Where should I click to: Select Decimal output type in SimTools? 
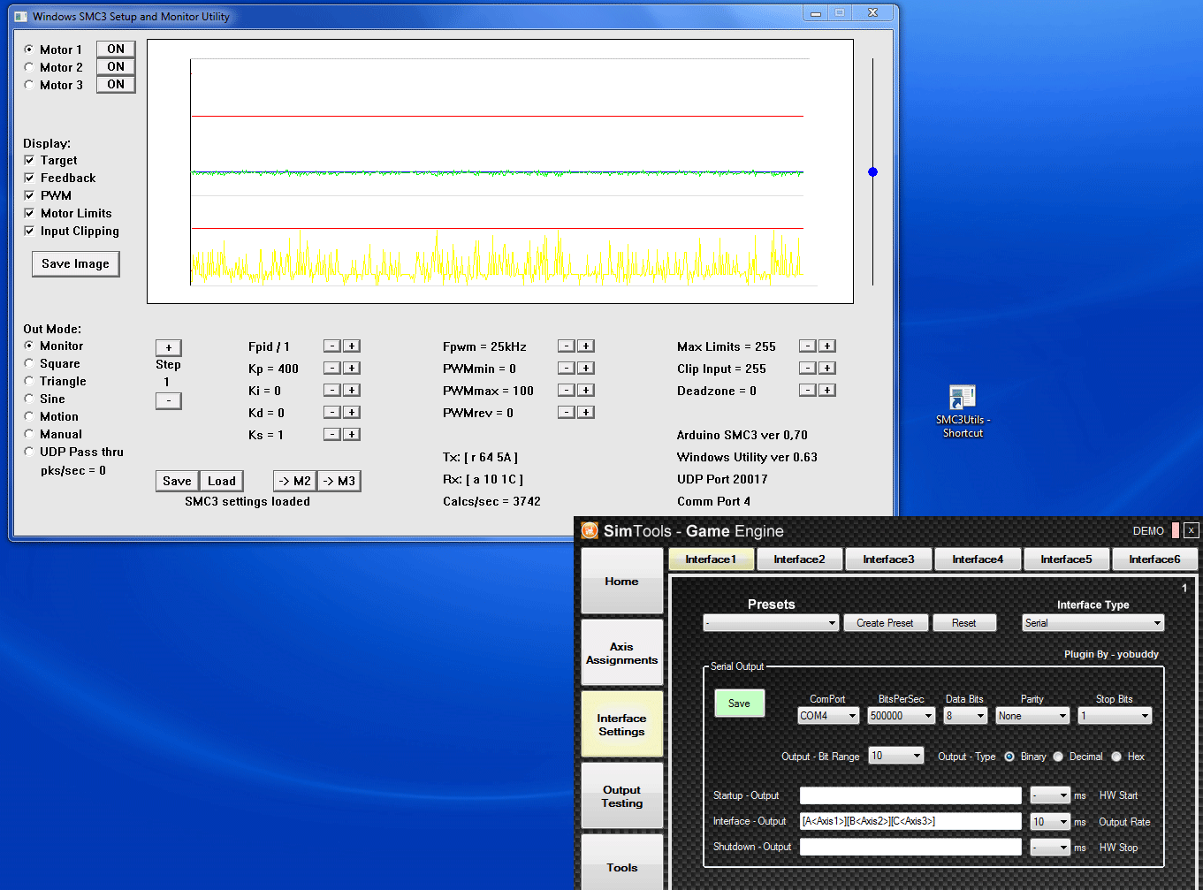pyautogui.click(x=1058, y=757)
